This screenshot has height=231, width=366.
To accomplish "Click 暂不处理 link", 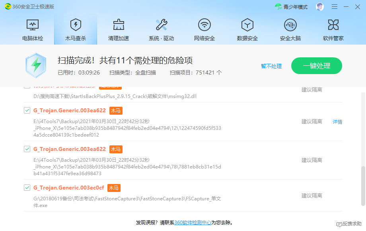I will click(x=271, y=66).
